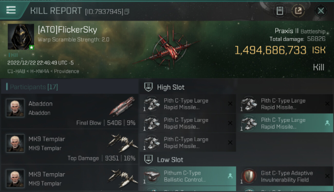This screenshot has height=192, width=334.
Task: Click the Praxis II ship image
Action: coord(167,49)
